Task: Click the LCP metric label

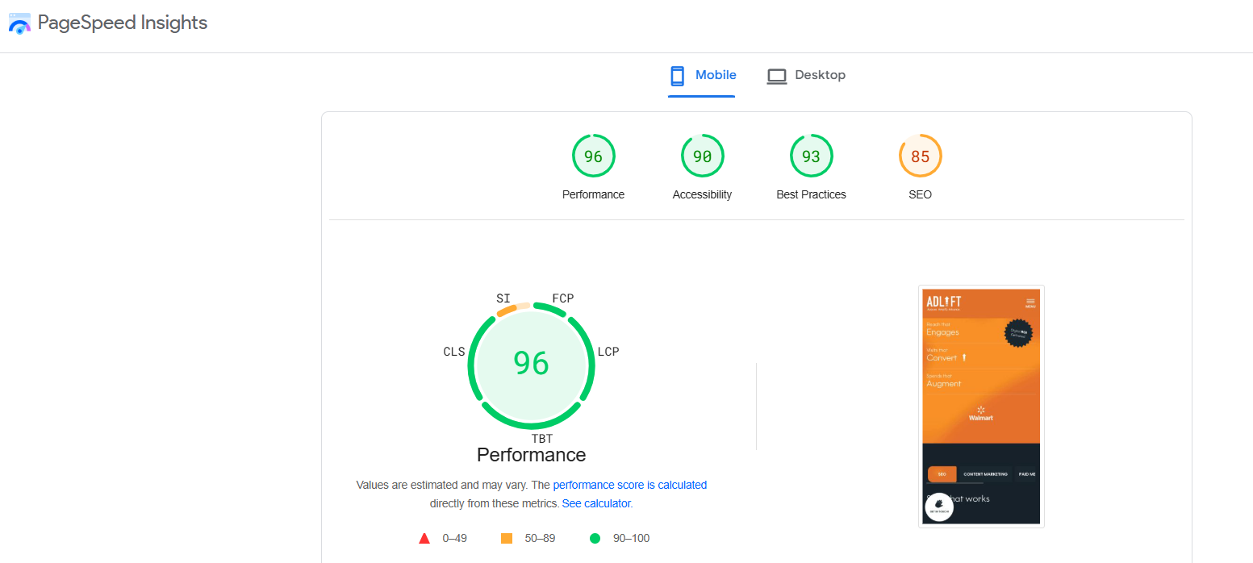Action: coord(608,352)
